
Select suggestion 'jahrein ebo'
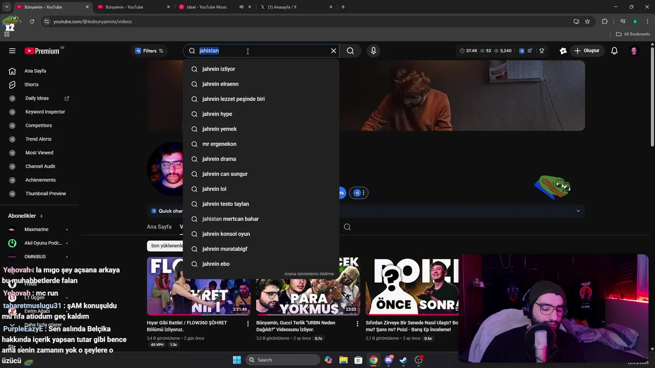tap(261, 264)
